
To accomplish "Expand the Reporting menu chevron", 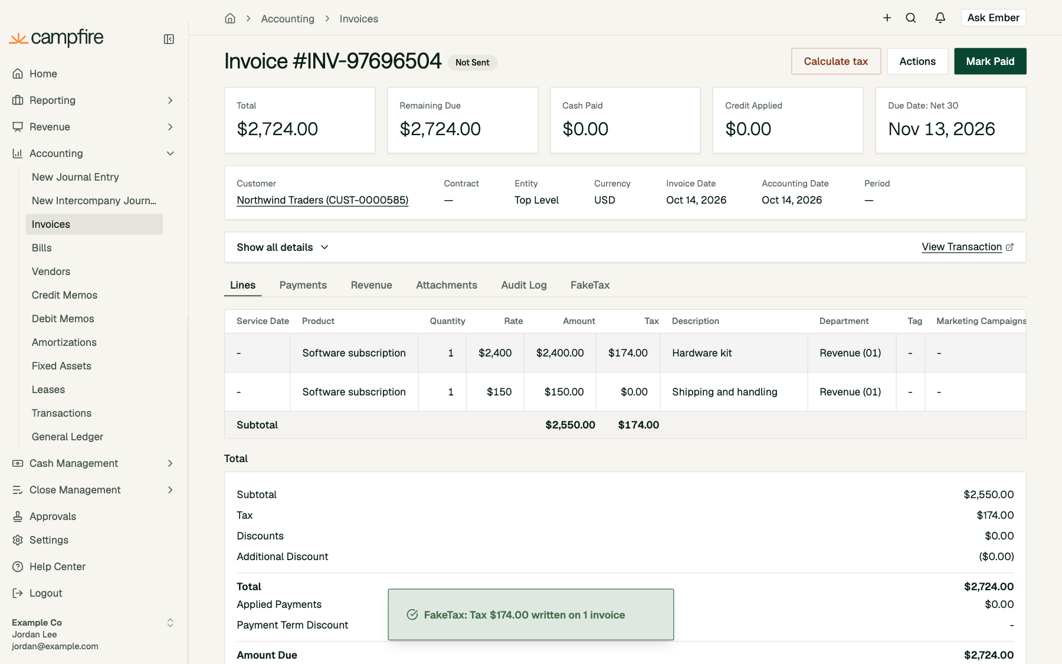I will click(170, 100).
